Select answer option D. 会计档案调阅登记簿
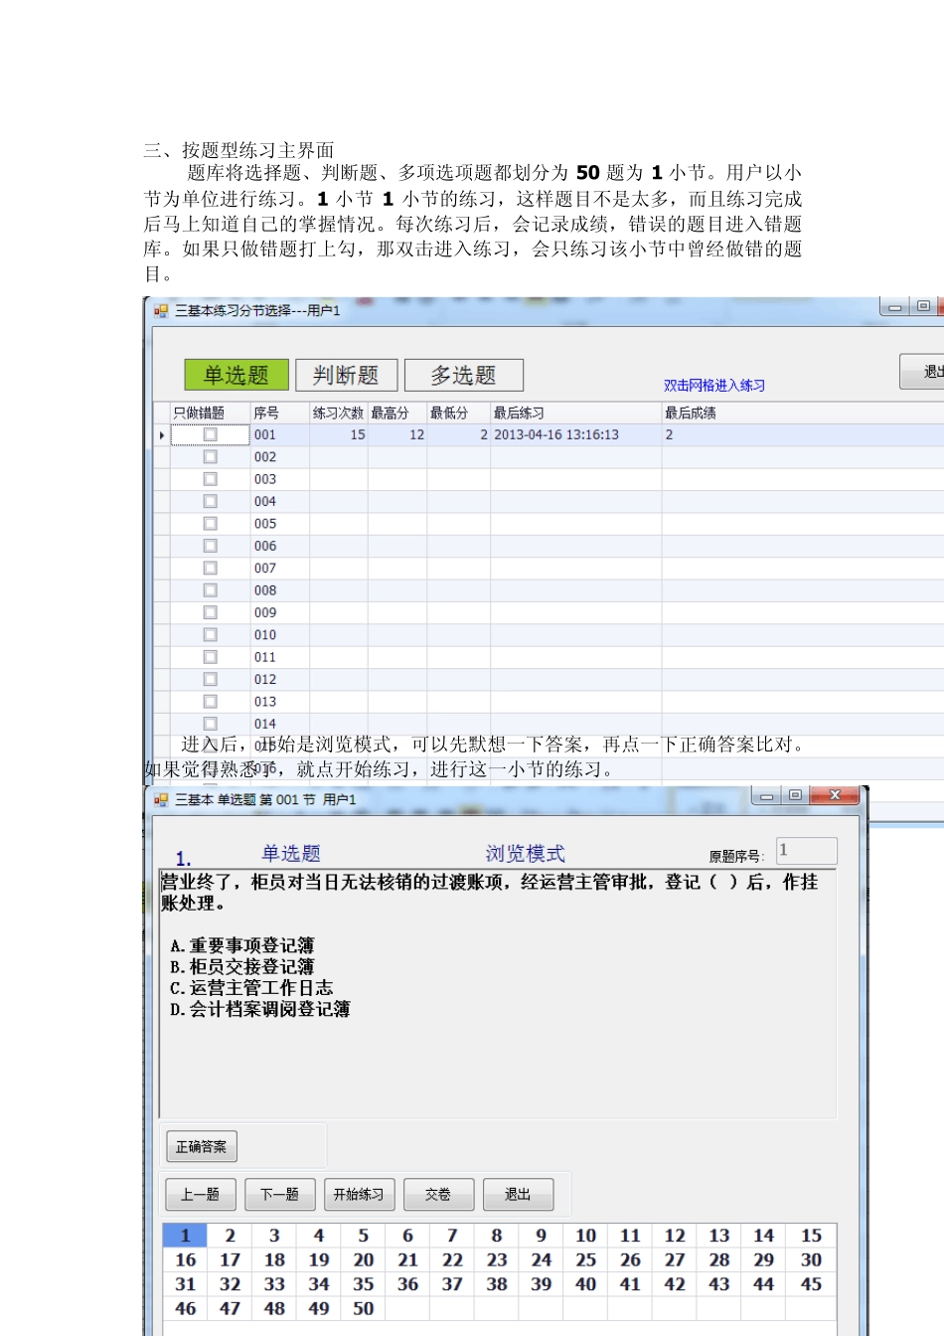 (259, 1009)
